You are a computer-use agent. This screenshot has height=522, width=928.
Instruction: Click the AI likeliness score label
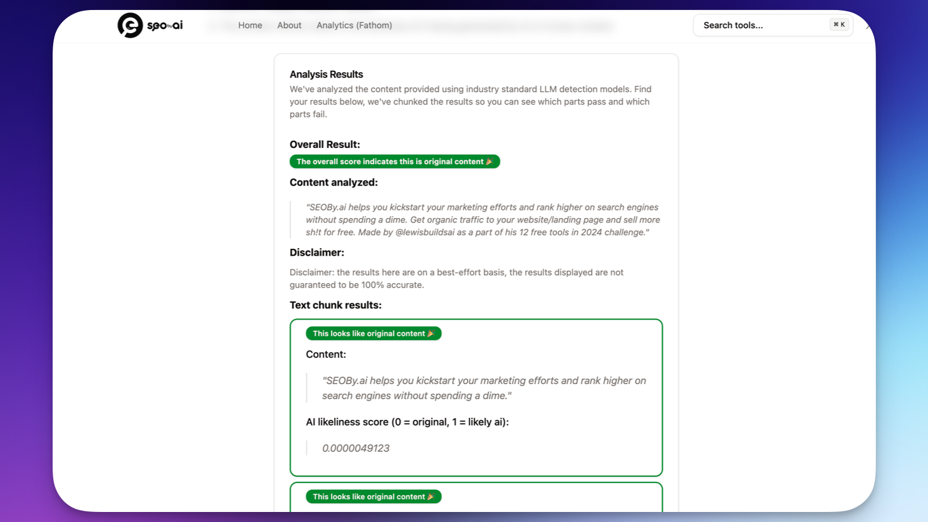[x=407, y=422]
